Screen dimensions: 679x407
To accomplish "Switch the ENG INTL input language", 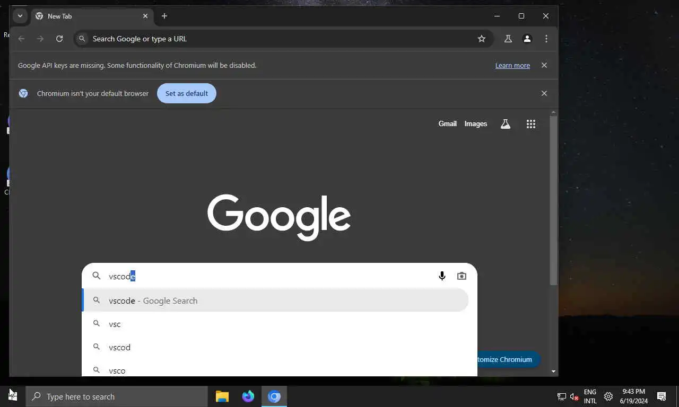I will [590, 396].
